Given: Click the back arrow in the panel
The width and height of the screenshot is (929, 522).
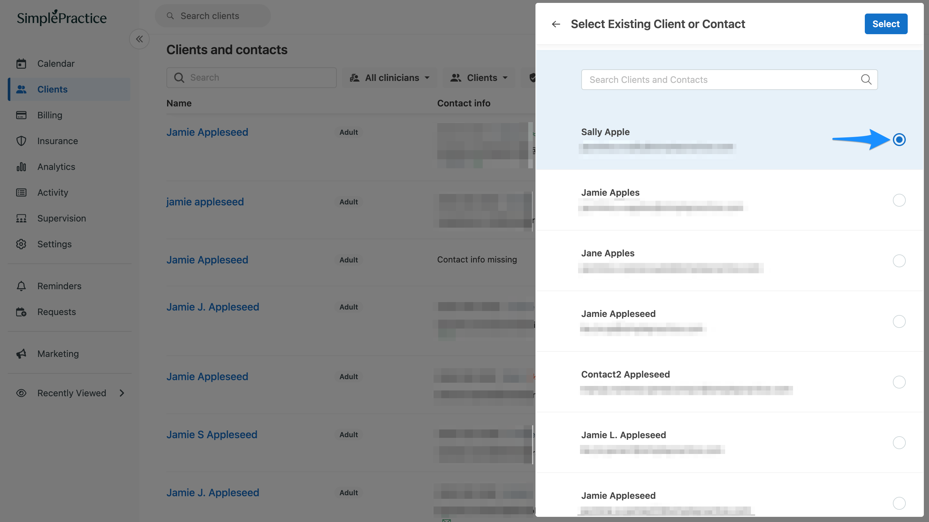Looking at the screenshot, I should pyautogui.click(x=556, y=24).
